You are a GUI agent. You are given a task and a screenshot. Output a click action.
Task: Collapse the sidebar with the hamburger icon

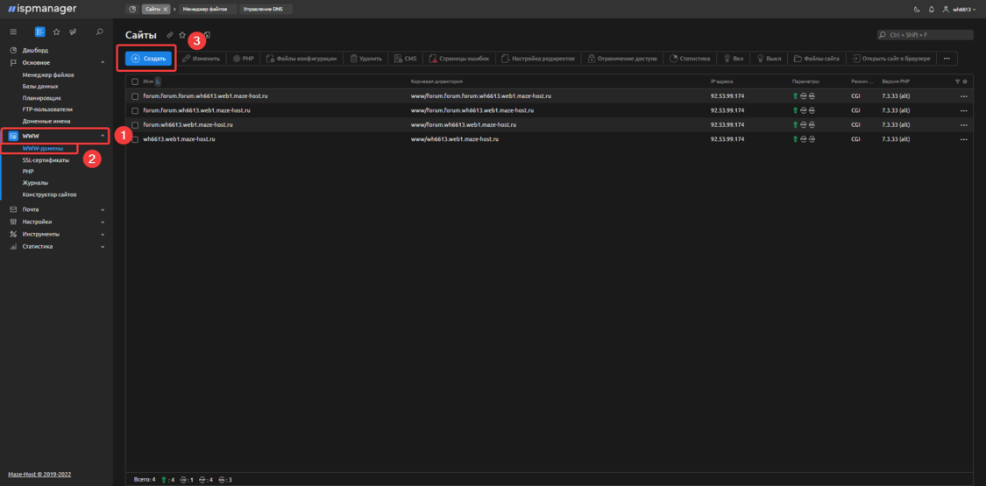(13, 32)
